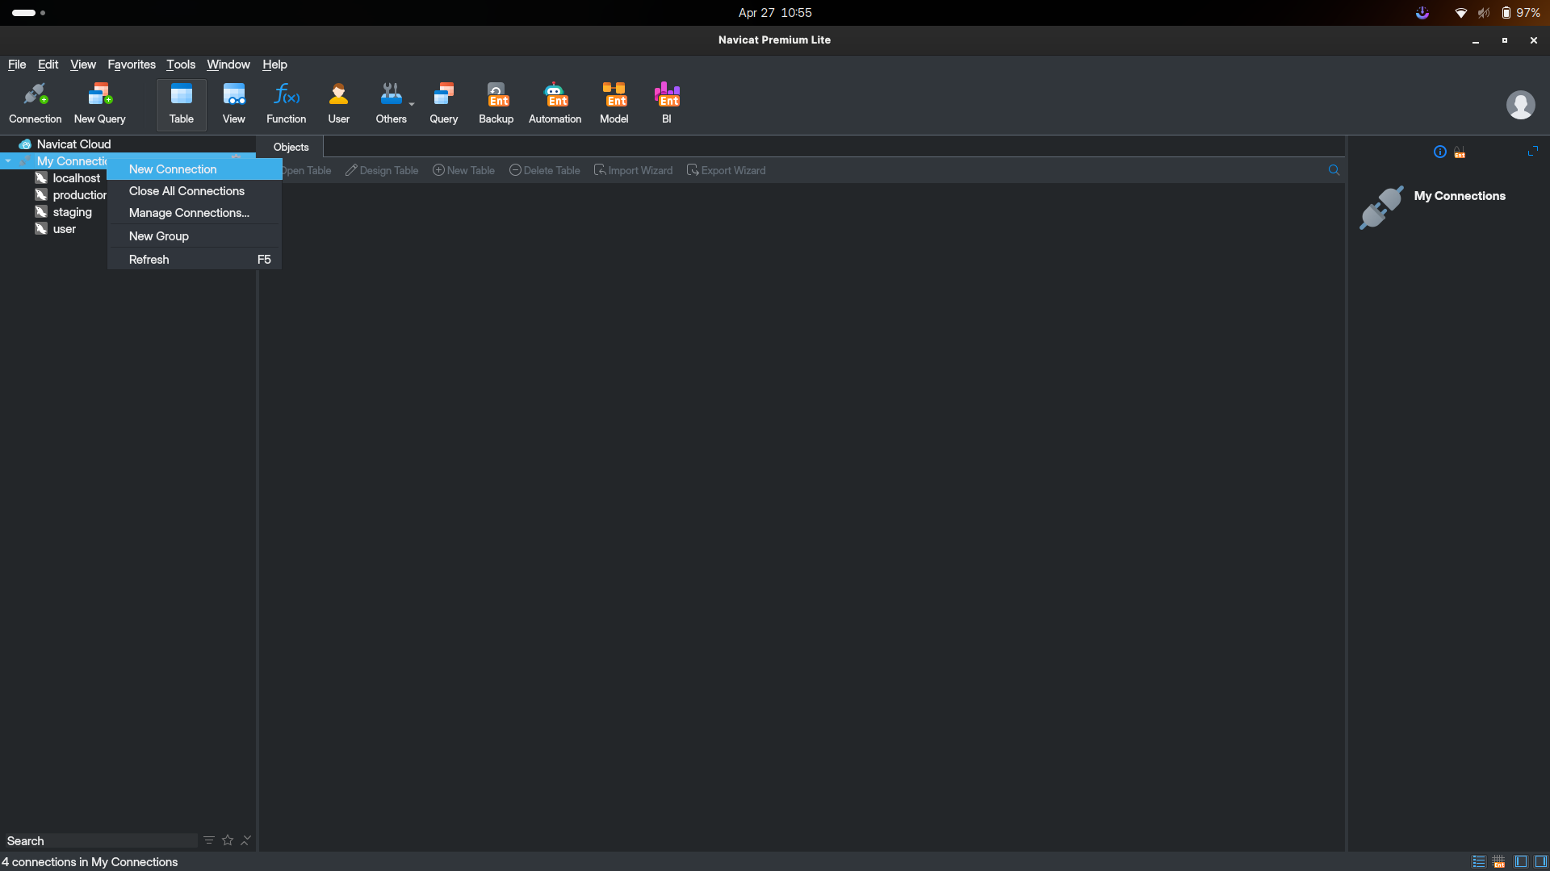Click Refresh in the context menu
The height and width of the screenshot is (871, 1550).
(194, 260)
